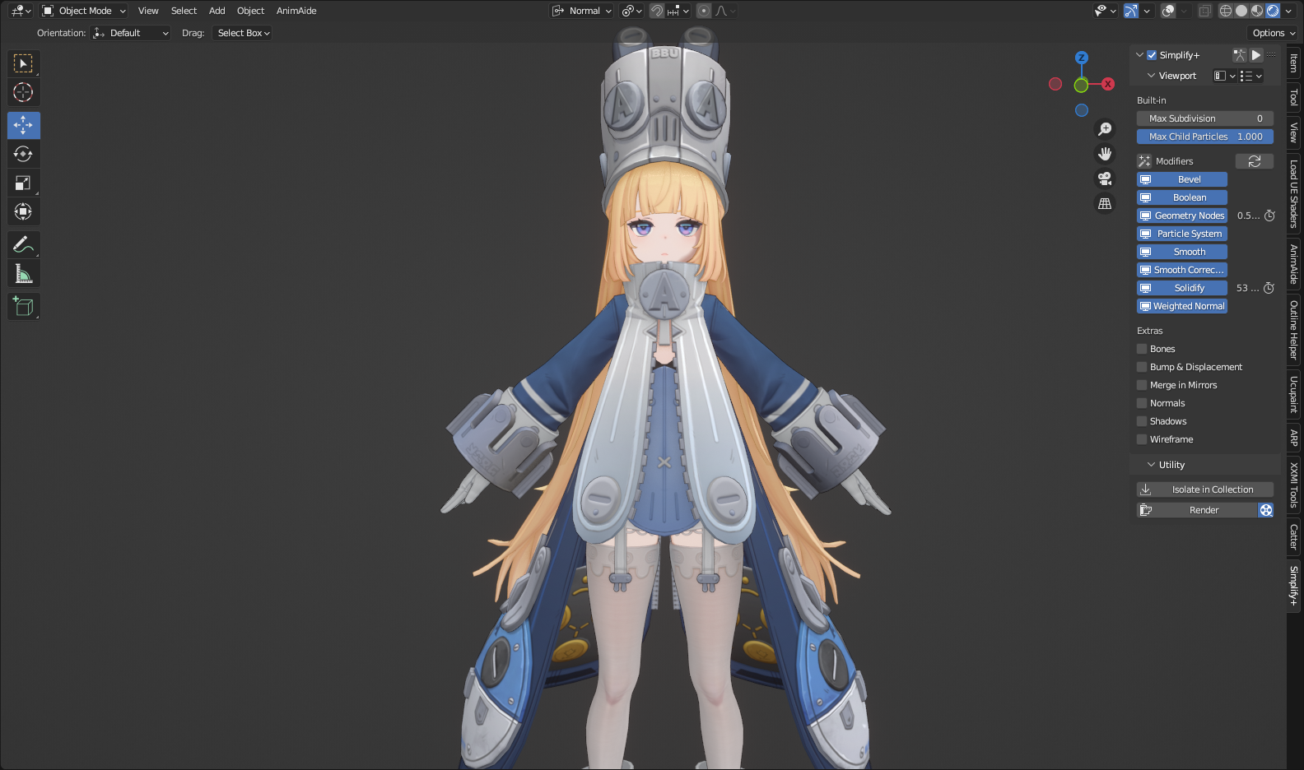Toggle show overlays button in header

coord(1167,11)
